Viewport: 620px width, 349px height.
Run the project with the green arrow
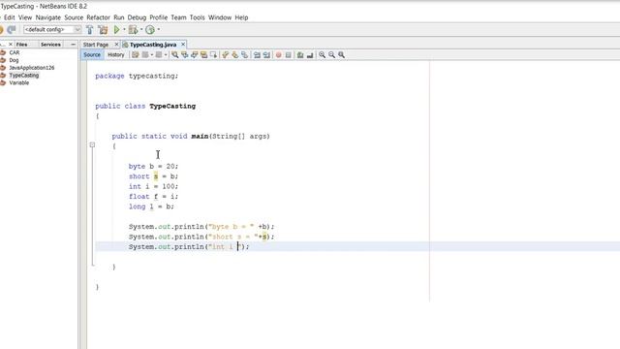pyautogui.click(x=116, y=30)
